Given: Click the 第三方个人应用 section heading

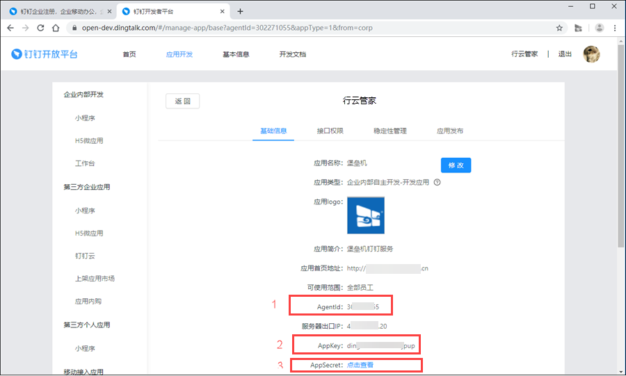Looking at the screenshot, I should (87, 325).
